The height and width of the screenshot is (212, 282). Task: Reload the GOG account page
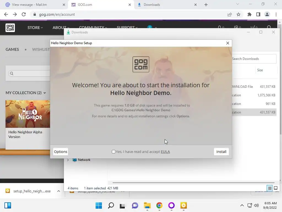click(x=24, y=14)
